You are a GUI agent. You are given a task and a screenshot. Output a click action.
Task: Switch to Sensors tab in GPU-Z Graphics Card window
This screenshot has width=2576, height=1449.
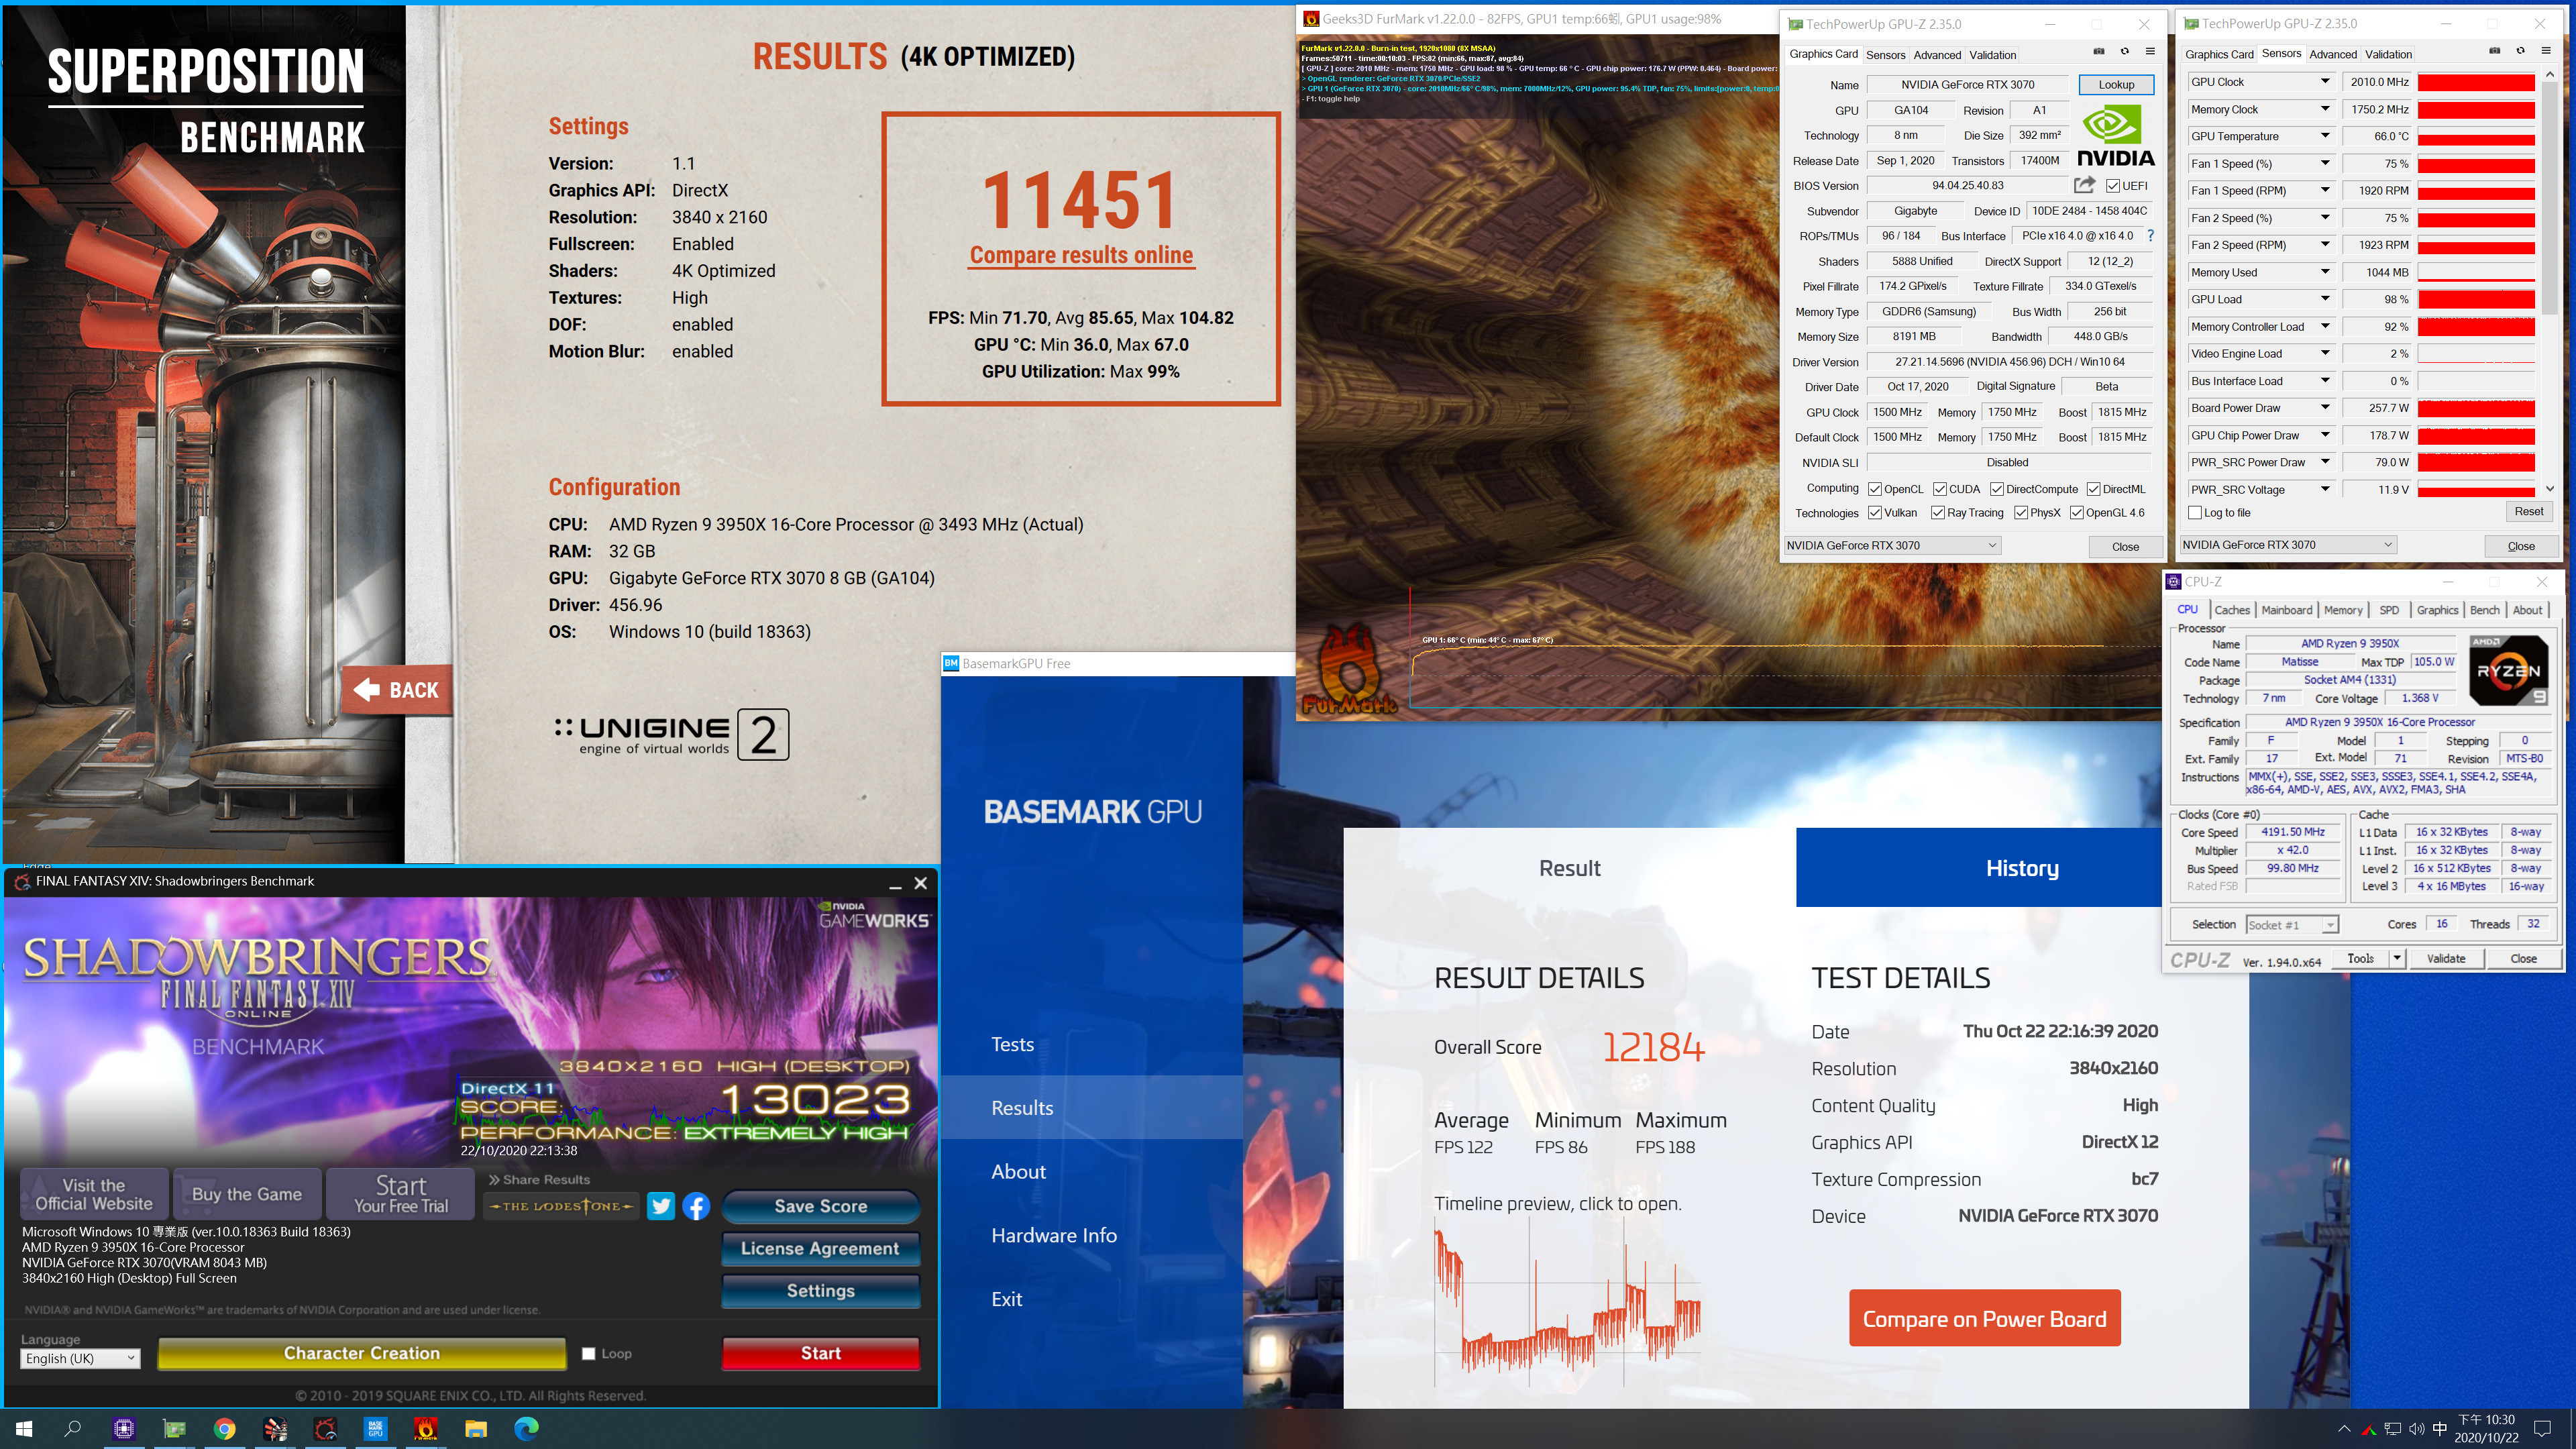pyautogui.click(x=1885, y=55)
